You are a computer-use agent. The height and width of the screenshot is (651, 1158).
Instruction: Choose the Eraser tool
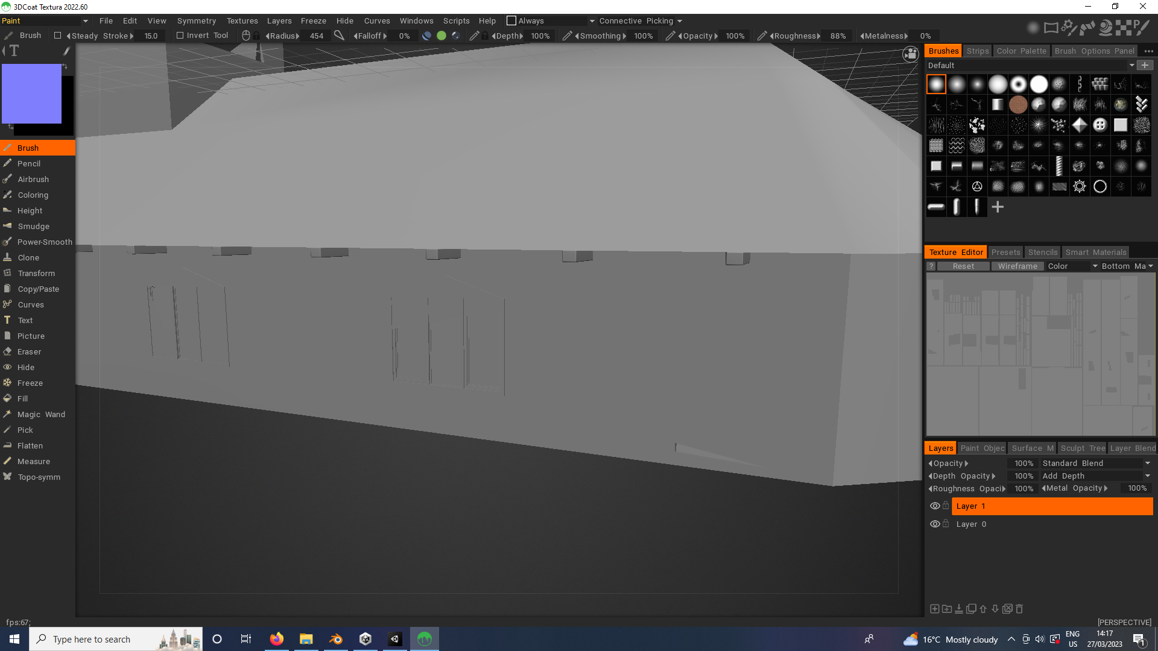pyautogui.click(x=29, y=351)
